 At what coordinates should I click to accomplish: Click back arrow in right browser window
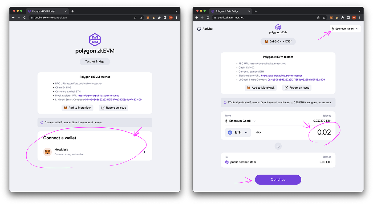pyautogui.click(x=197, y=18)
